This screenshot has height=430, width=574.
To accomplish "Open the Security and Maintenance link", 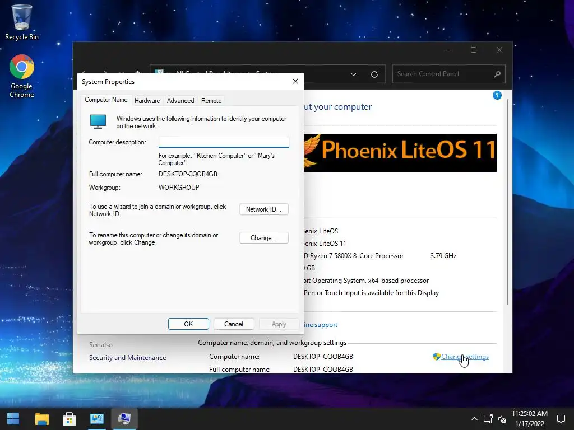I will (127, 358).
